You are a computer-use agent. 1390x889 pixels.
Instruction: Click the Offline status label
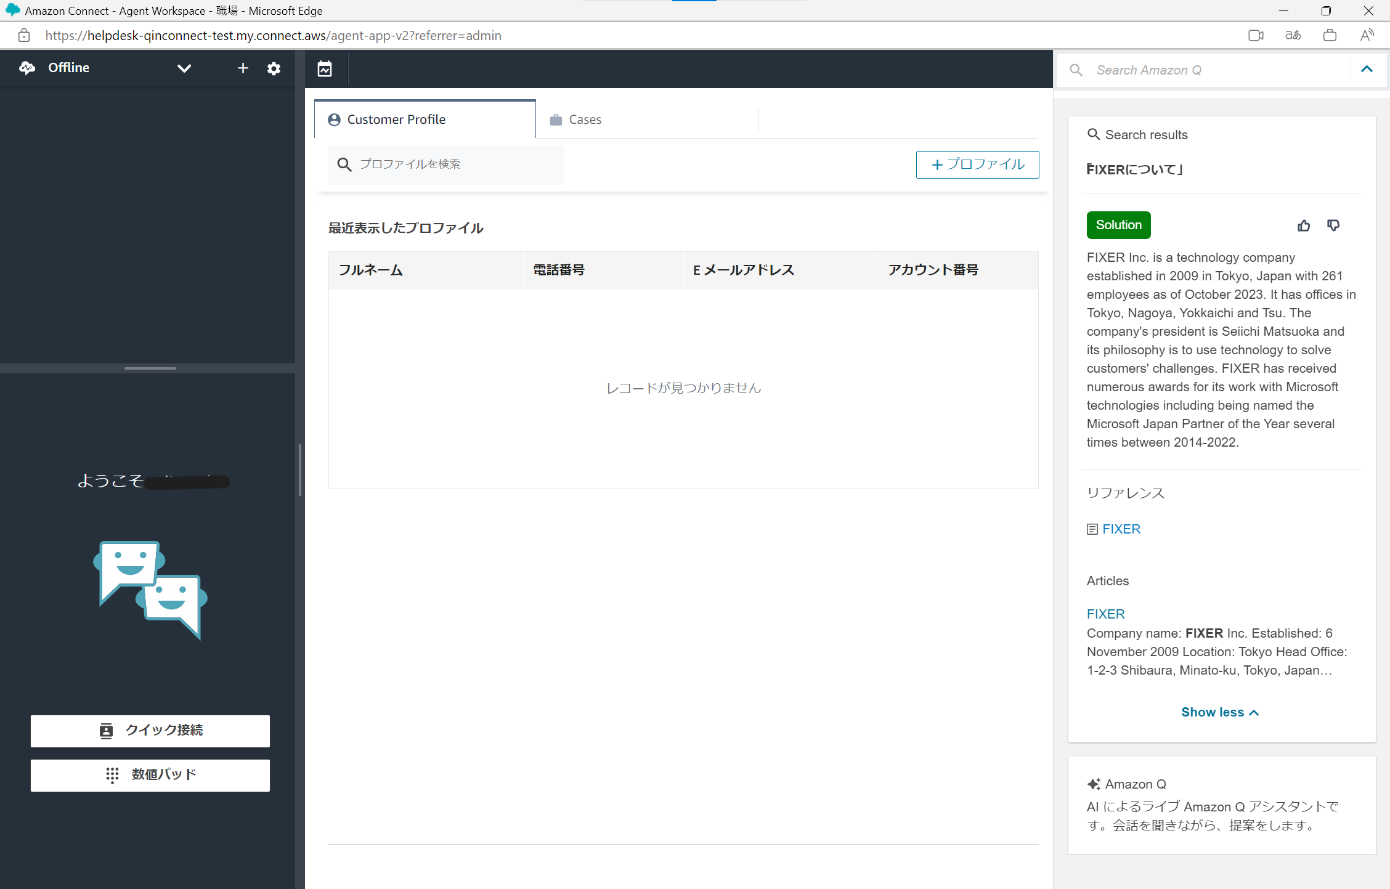[x=69, y=68]
